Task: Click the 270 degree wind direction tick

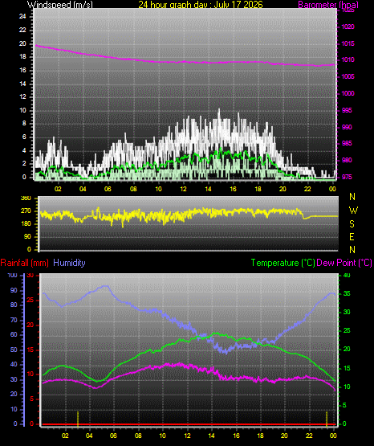Action: 26,211
